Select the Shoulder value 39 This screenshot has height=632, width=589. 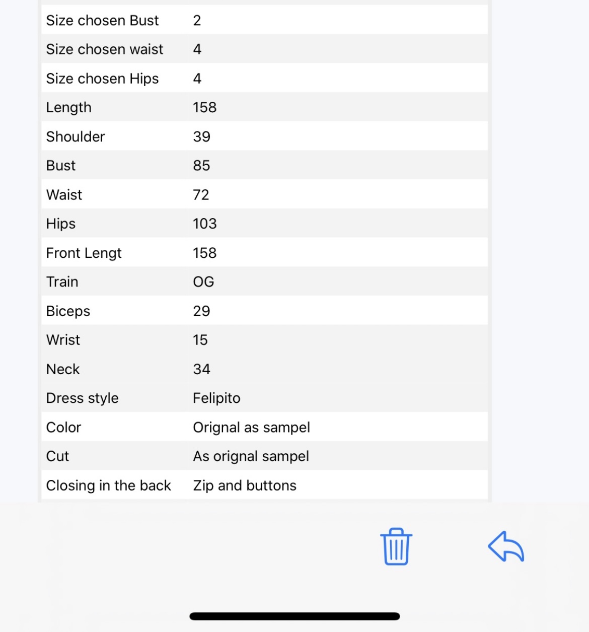[201, 136]
